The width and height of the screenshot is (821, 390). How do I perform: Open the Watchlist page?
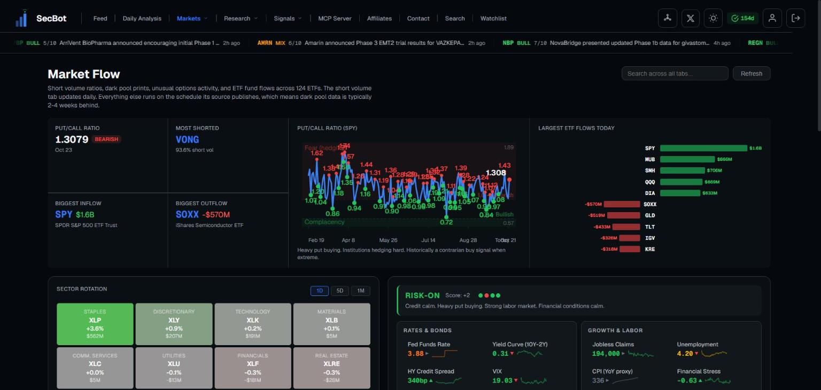click(493, 18)
